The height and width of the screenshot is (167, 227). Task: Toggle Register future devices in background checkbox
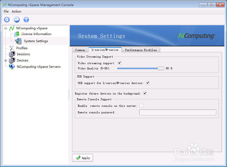point(145,93)
